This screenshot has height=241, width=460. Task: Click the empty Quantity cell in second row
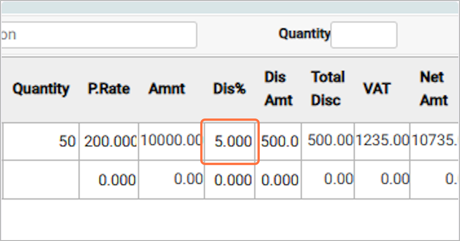pos(41,179)
